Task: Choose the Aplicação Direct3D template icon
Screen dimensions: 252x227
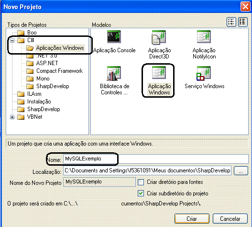Action: click(x=159, y=37)
